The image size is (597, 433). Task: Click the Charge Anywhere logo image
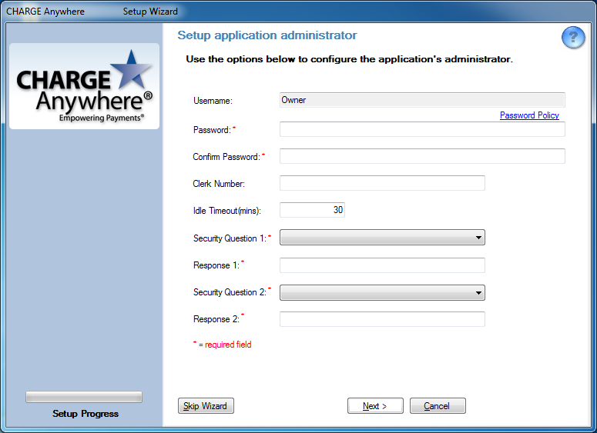click(x=84, y=86)
